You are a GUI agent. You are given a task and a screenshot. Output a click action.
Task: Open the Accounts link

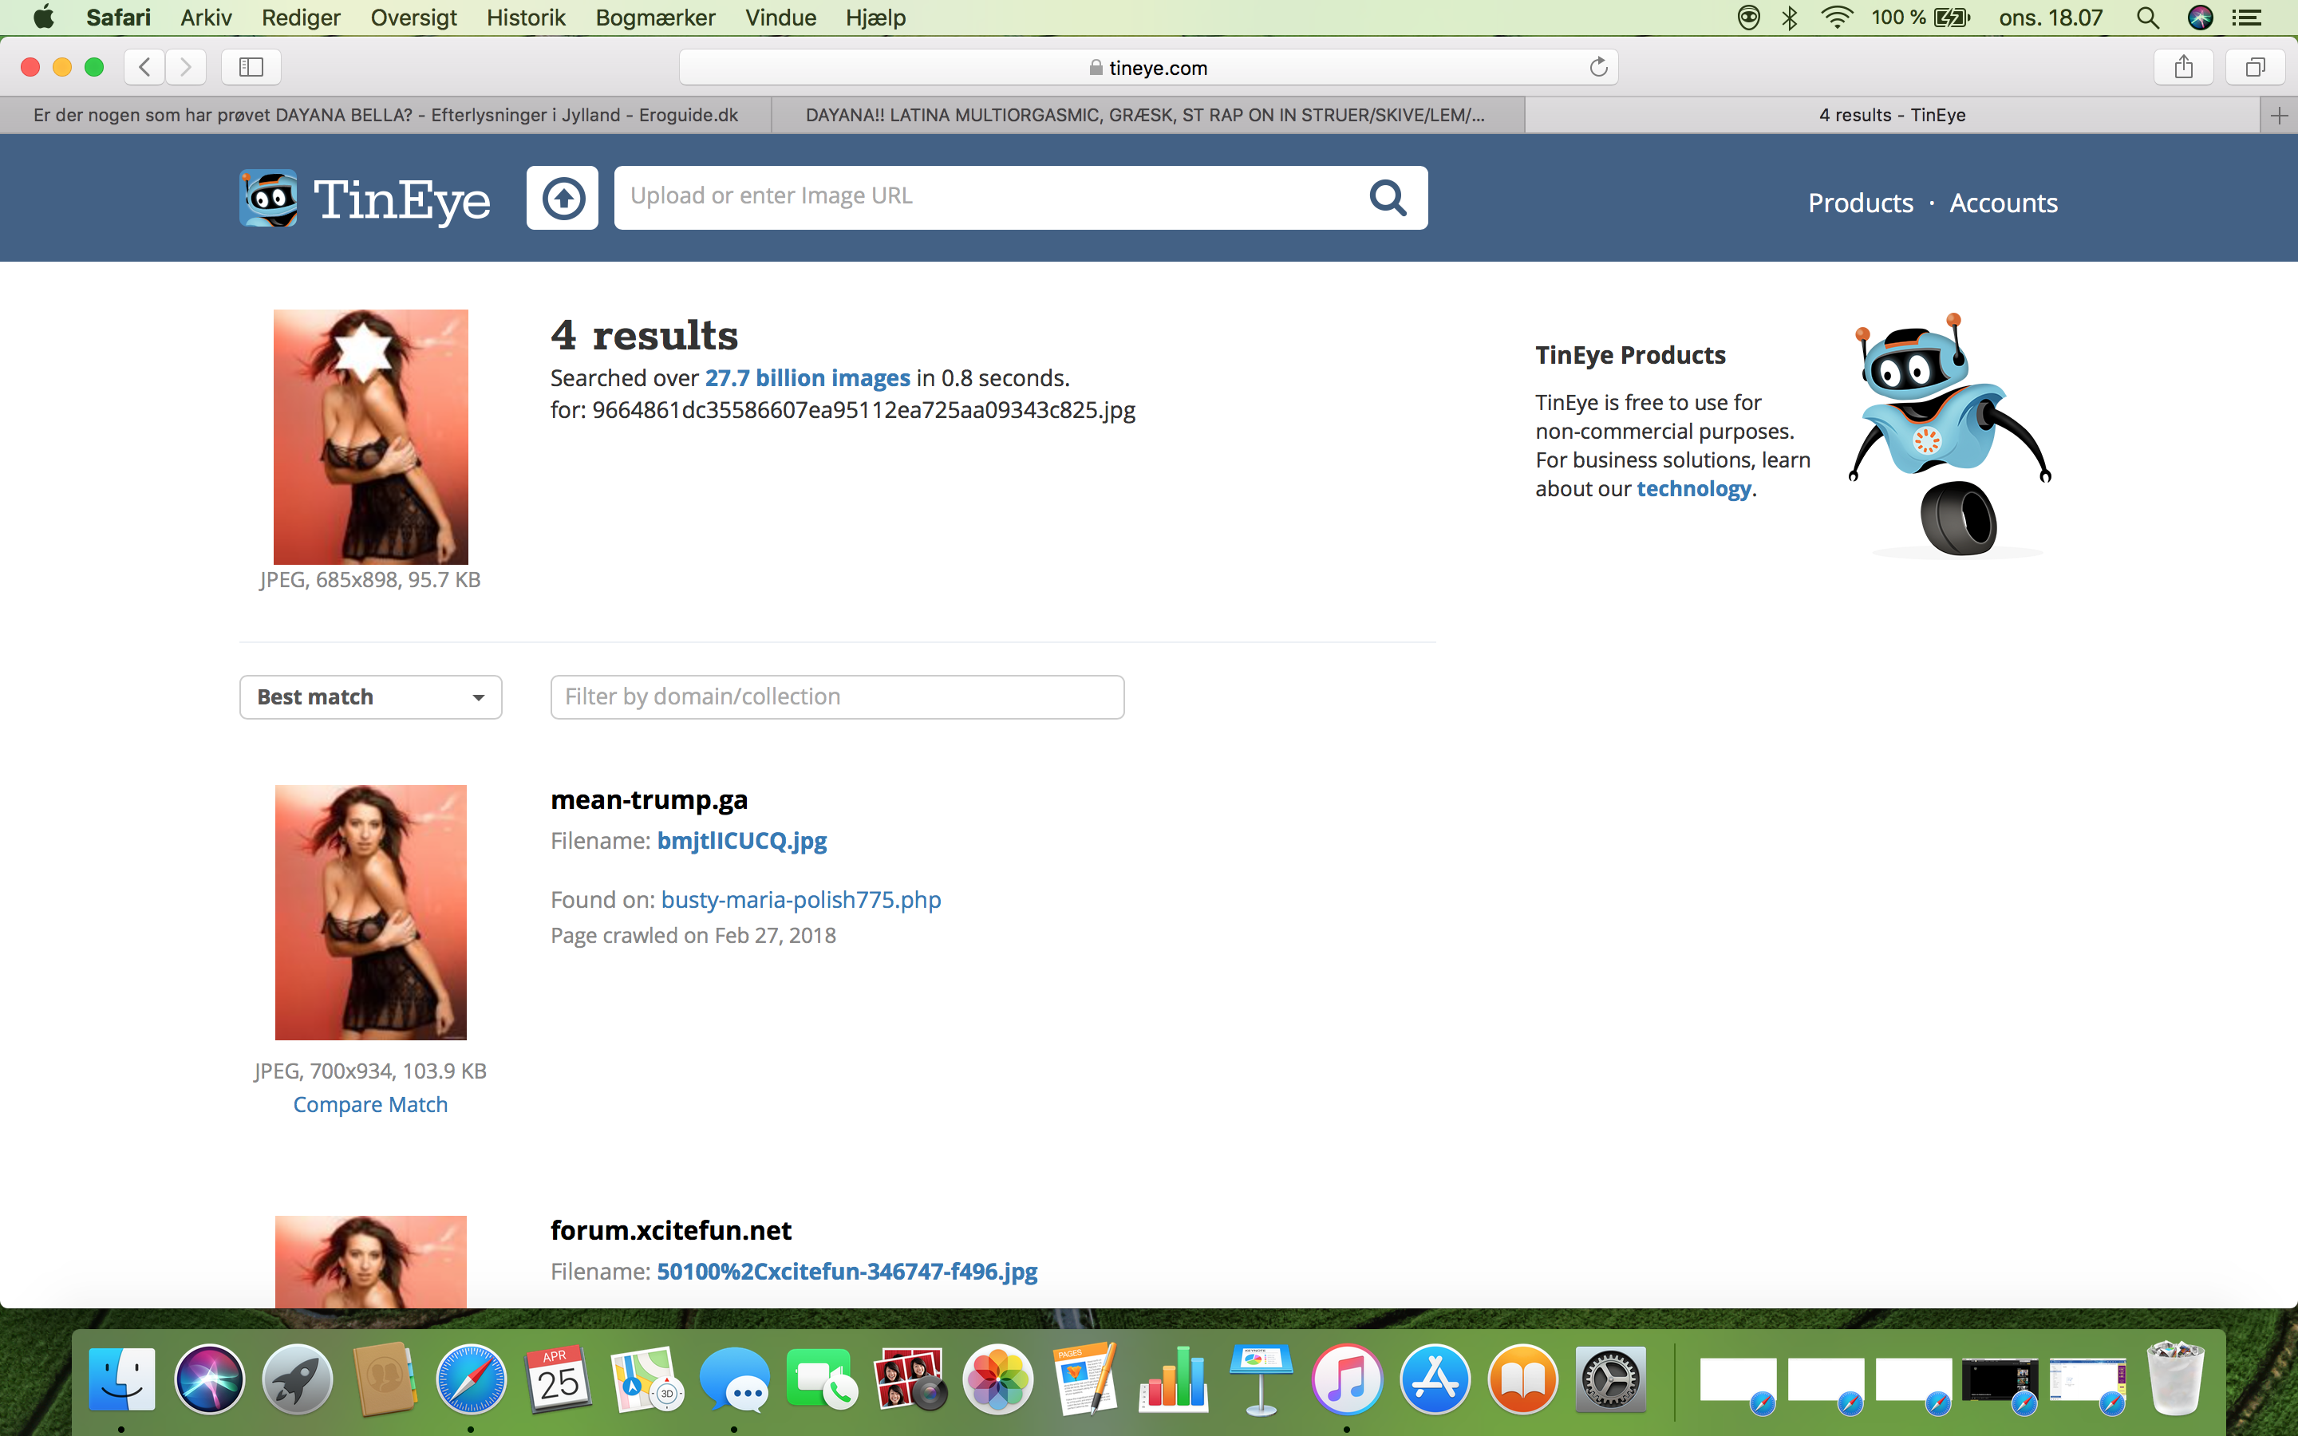click(2004, 203)
